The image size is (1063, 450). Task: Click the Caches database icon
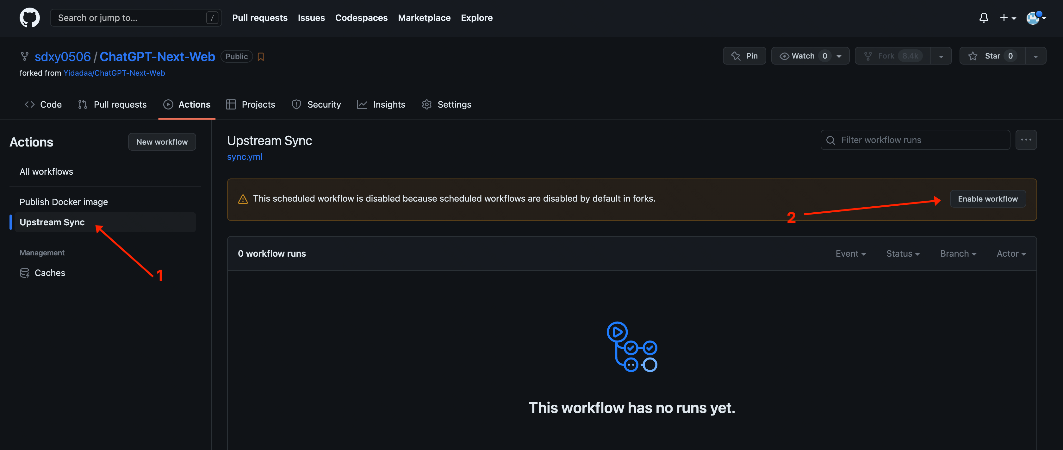click(x=25, y=273)
